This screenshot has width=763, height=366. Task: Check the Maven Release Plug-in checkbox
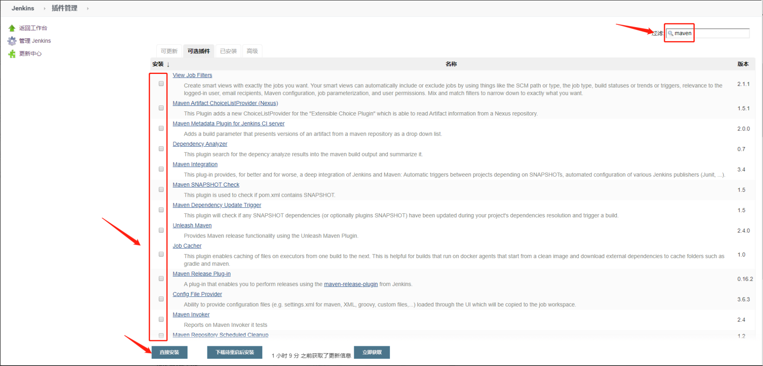click(161, 278)
